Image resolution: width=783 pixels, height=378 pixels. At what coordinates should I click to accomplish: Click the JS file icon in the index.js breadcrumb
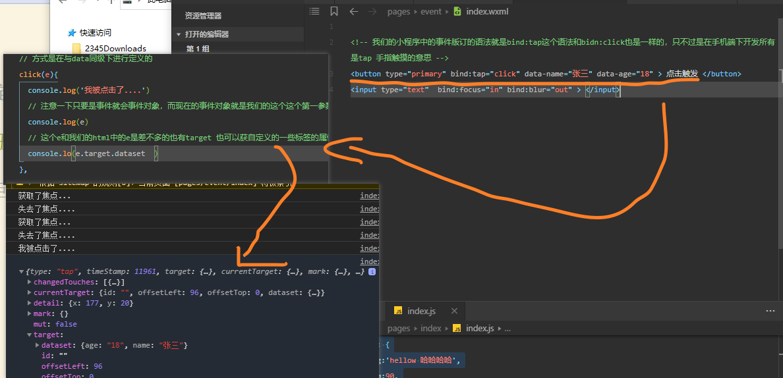pyautogui.click(x=457, y=328)
